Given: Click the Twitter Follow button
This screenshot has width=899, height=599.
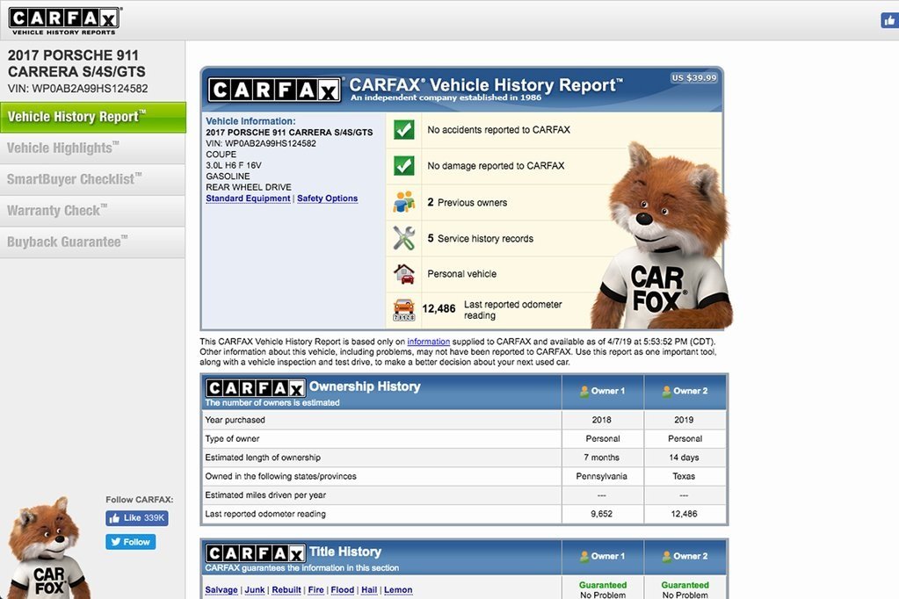Looking at the screenshot, I should coord(131,542).
